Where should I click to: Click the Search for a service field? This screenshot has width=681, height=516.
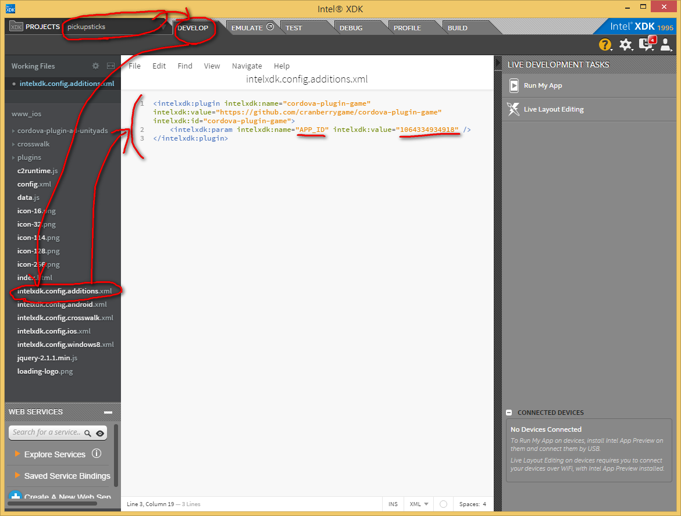point(47,432)
